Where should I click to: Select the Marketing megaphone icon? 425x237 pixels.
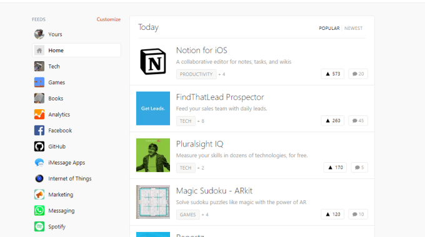point(39,195)
